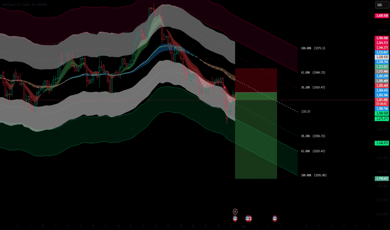390x230 pixels.
Task: Click the green 3,296.558 price label
Action: 382,113
